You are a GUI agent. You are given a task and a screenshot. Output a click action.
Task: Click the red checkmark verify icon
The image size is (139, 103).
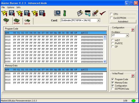(103, 13)
